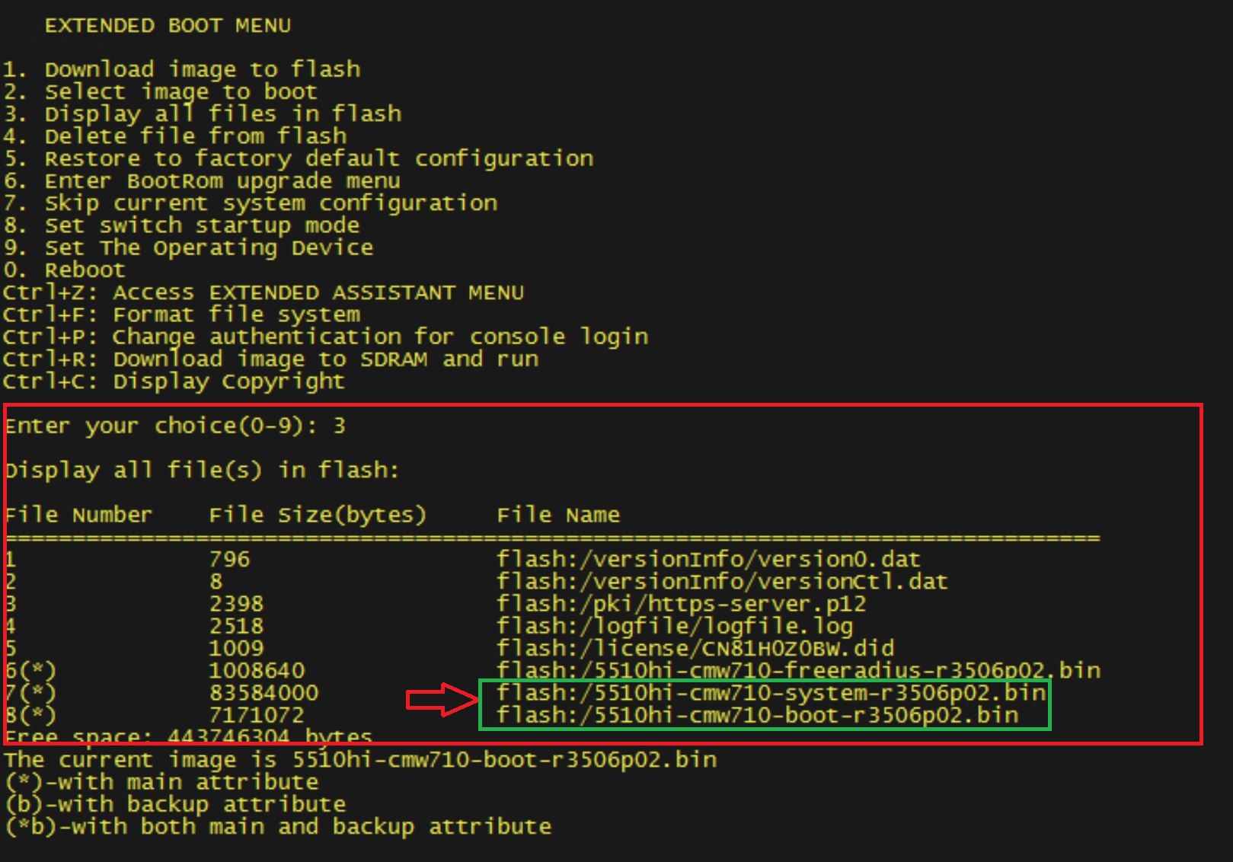Click "Ctrl+Z: Access EXTENDED ASSISTANT MENU" line
The image size is (1233, 862).
(264, 292)
